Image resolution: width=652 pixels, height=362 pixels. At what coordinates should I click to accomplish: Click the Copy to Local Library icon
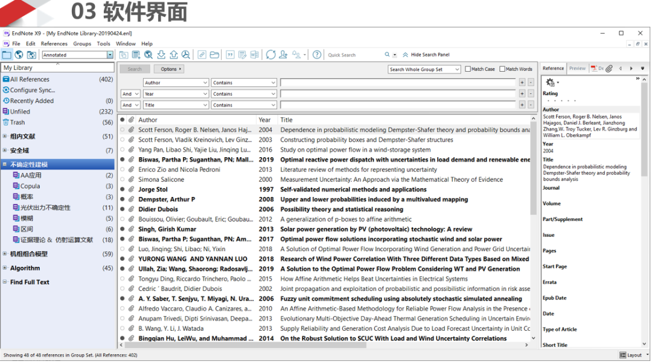coord(124,55)
